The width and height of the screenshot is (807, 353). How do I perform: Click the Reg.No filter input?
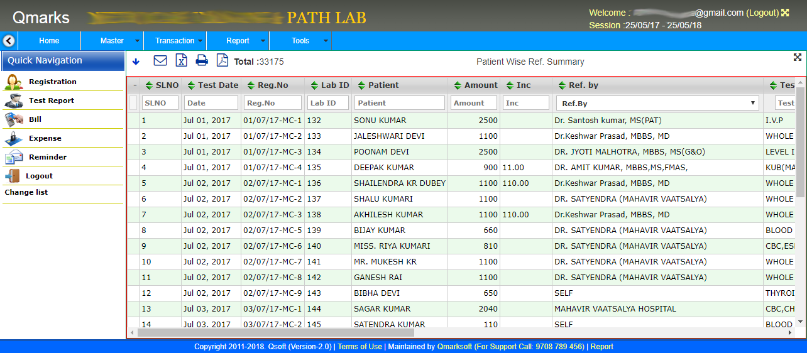(273, 103)
